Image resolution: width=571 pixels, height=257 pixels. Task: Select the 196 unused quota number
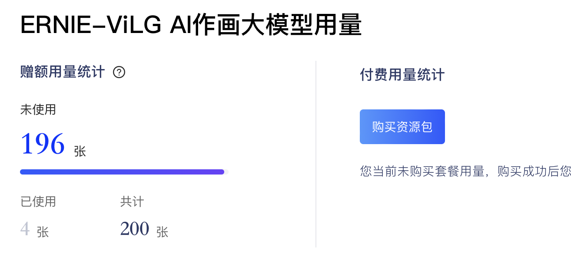(x=43, y=144)
